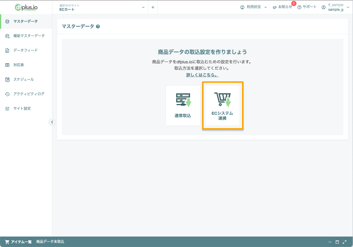Open the ff_sample account dropdown

(x=335, y=7)
